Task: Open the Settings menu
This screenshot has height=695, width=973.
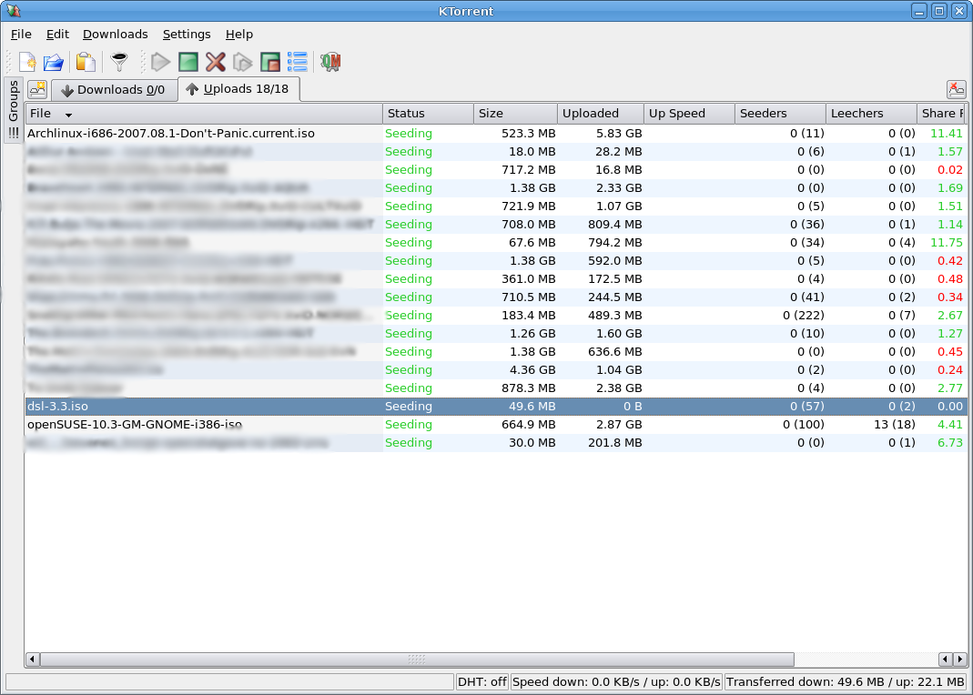Action: click(x=187, y=34)
